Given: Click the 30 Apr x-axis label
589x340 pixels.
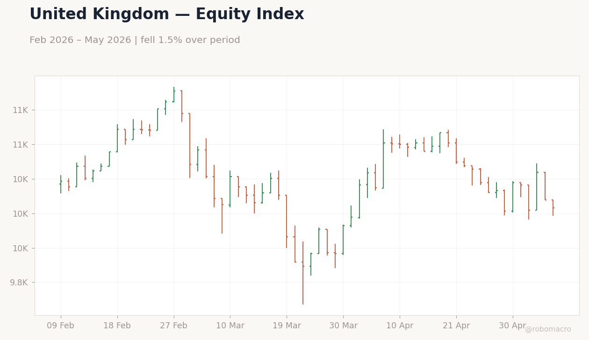Looking at the screenshot, I should [513, 326].
